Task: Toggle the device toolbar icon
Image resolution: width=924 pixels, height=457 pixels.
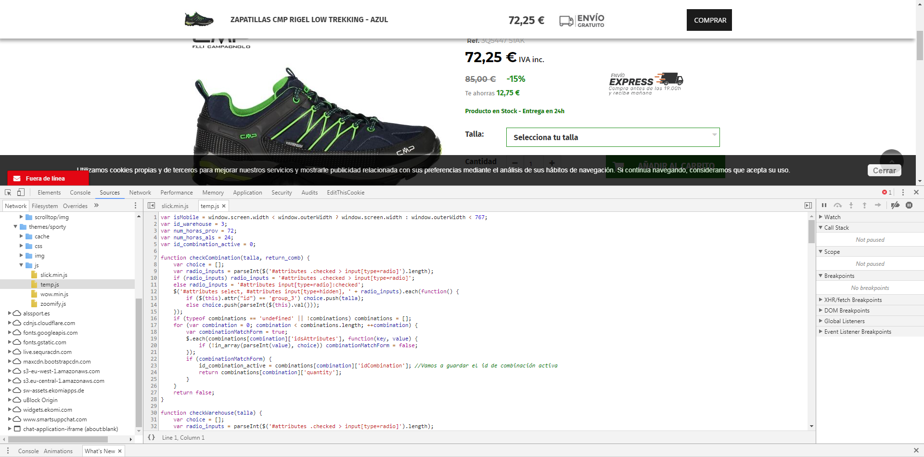Action: pos(21,192)
